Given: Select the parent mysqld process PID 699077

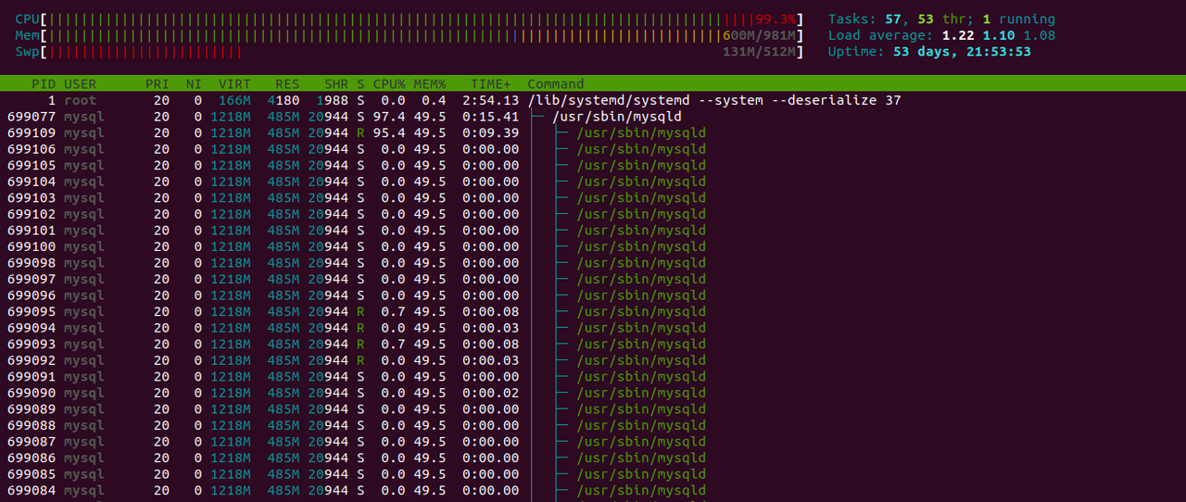Looking at the screenshot, I should click(x=593, y=117).
